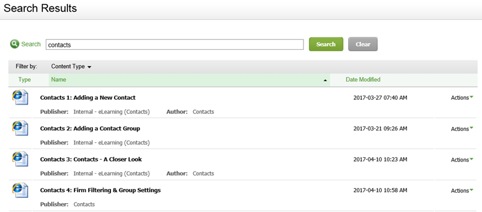Viewport: 482px width, 212px height.
Task: Click the document icon for Contacts 1
Action: click(x=20, y=97)
